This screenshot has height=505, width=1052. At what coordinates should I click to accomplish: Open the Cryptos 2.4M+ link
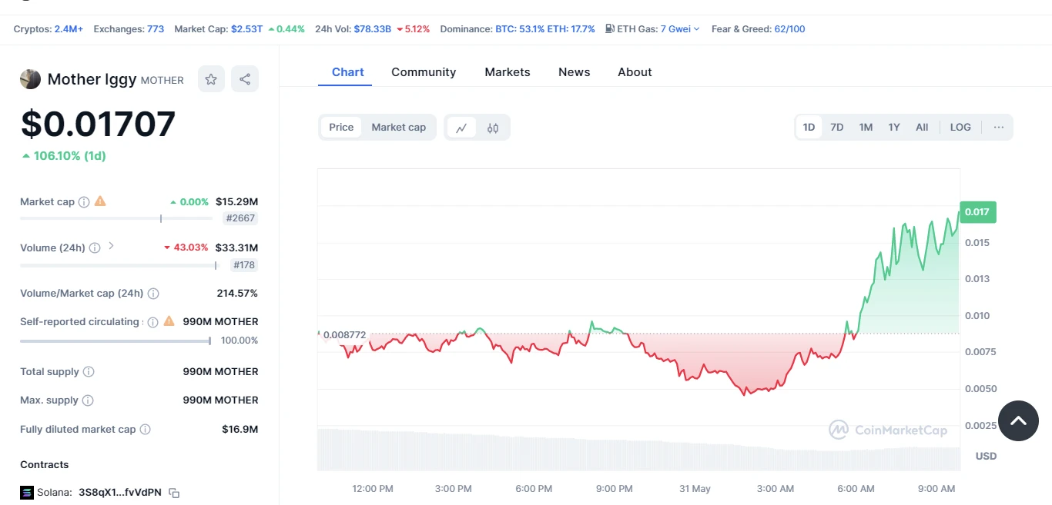click(69, 29)
